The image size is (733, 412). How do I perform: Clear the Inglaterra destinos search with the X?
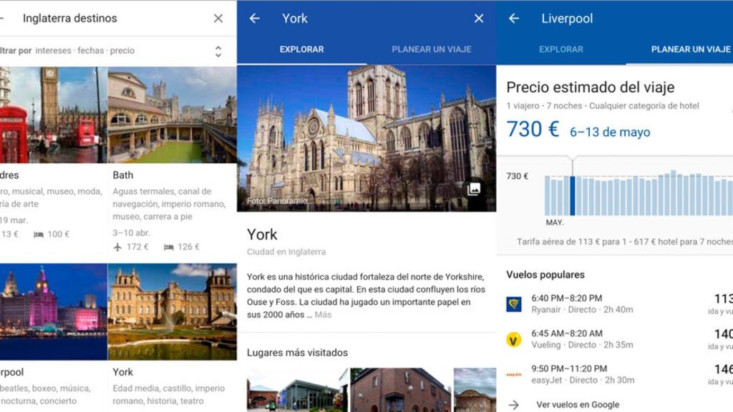point(218,19)
